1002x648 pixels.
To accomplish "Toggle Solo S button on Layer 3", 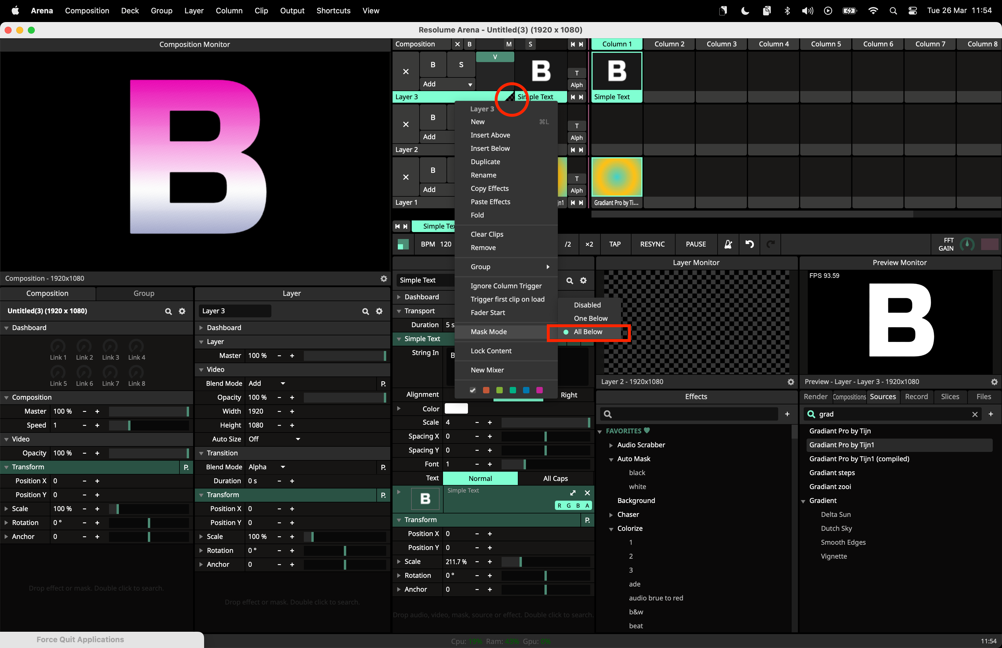I will (x=461, y=65).
